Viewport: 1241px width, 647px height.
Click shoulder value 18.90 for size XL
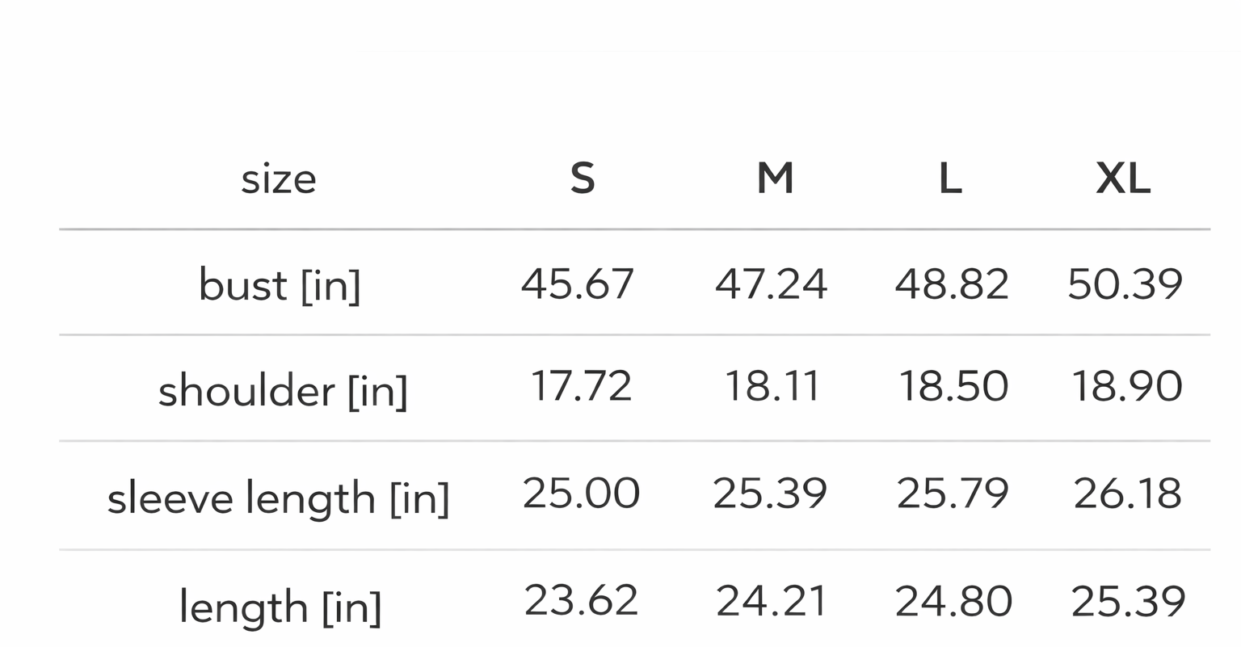tap(1126, 386)
